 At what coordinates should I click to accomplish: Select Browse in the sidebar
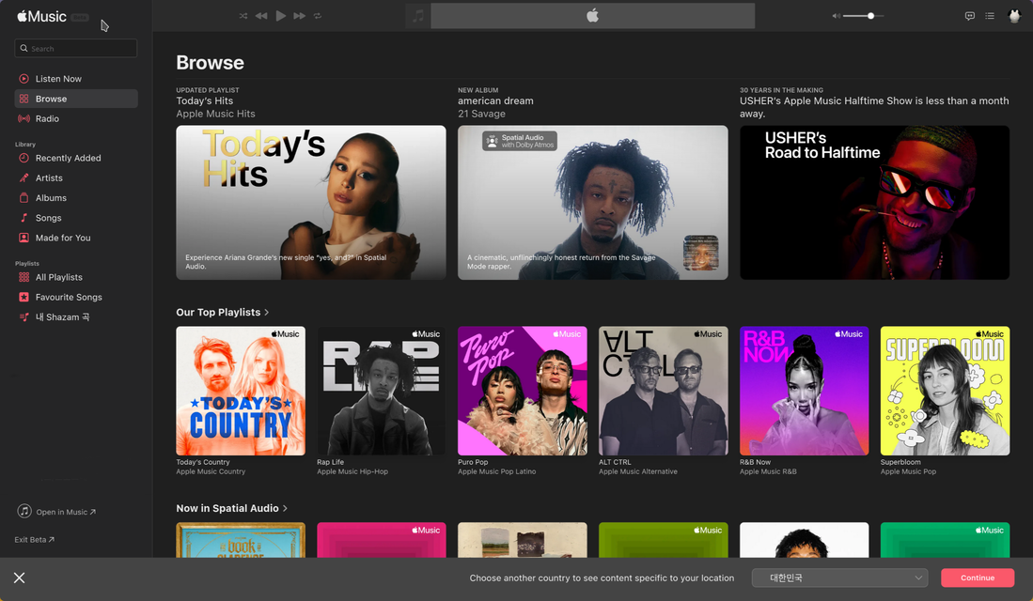coord(76,99)
